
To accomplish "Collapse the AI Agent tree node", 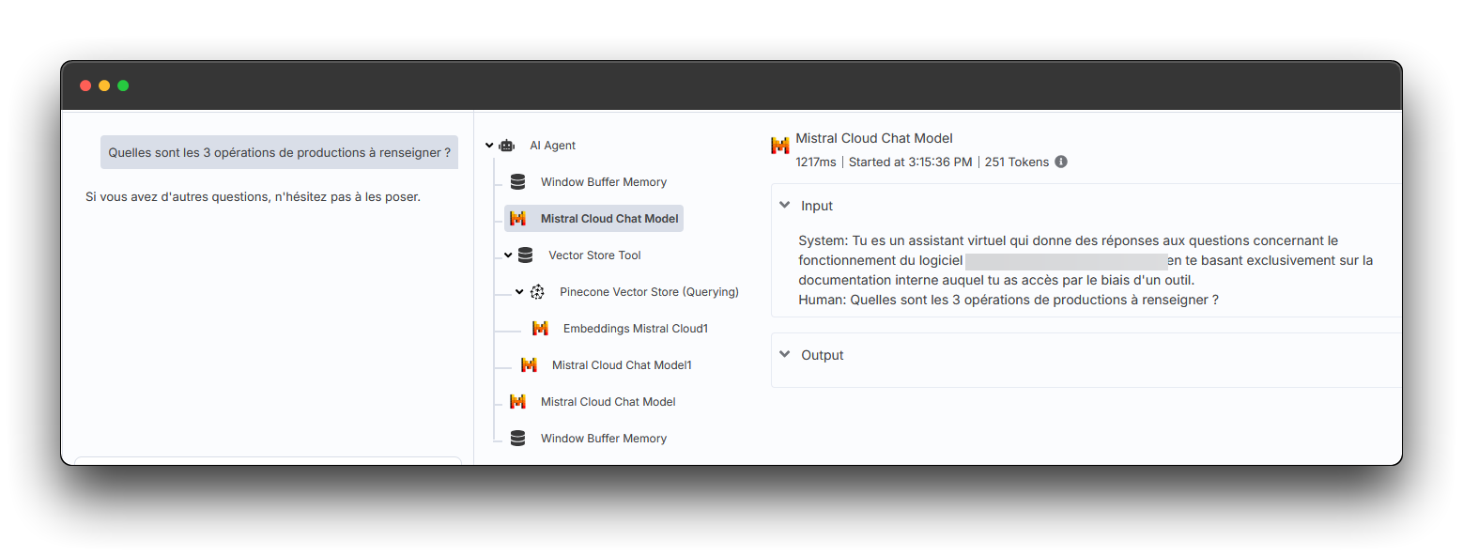I will pyautogui.click(x=489, y=146).
